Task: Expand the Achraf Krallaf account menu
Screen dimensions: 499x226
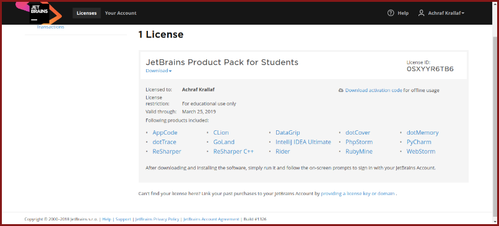Action: coord(446,13)
